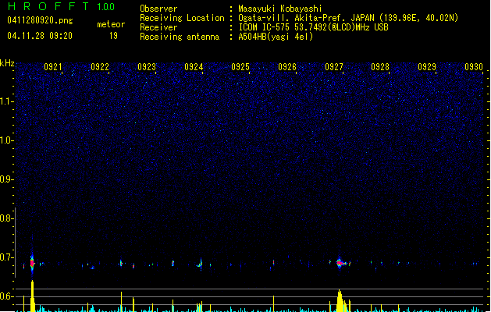Viewport: 491px width, 312px height.
Task: Click the yellow power peak cluster at 0927
Action: coord(342,301)
